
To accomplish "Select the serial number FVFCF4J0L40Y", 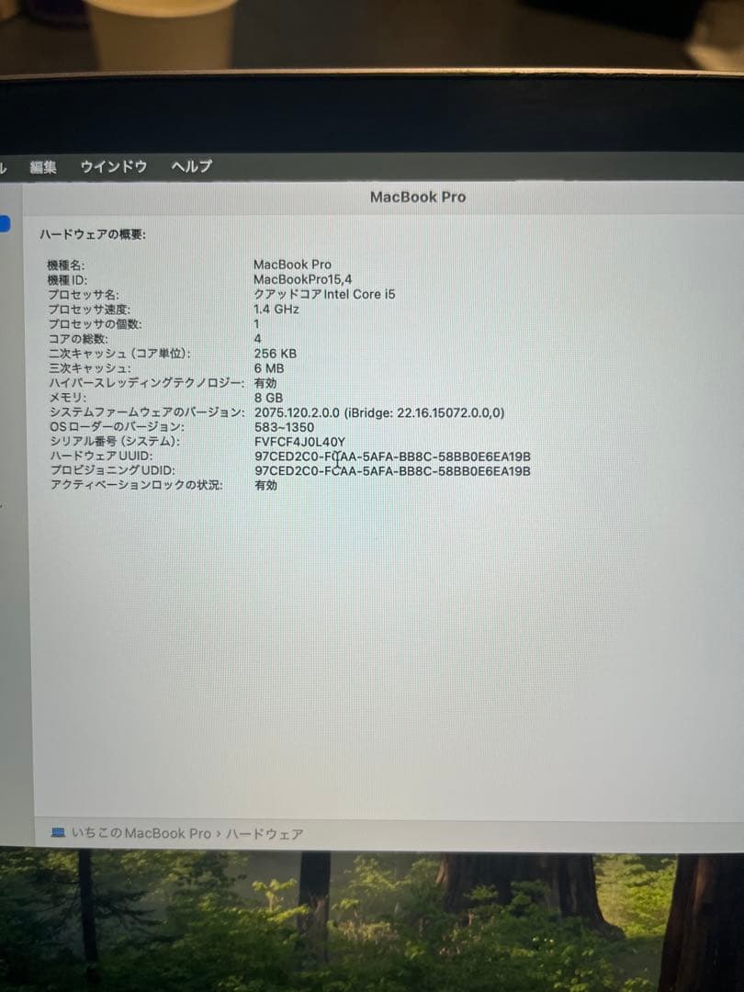I will tap(299, 441).
